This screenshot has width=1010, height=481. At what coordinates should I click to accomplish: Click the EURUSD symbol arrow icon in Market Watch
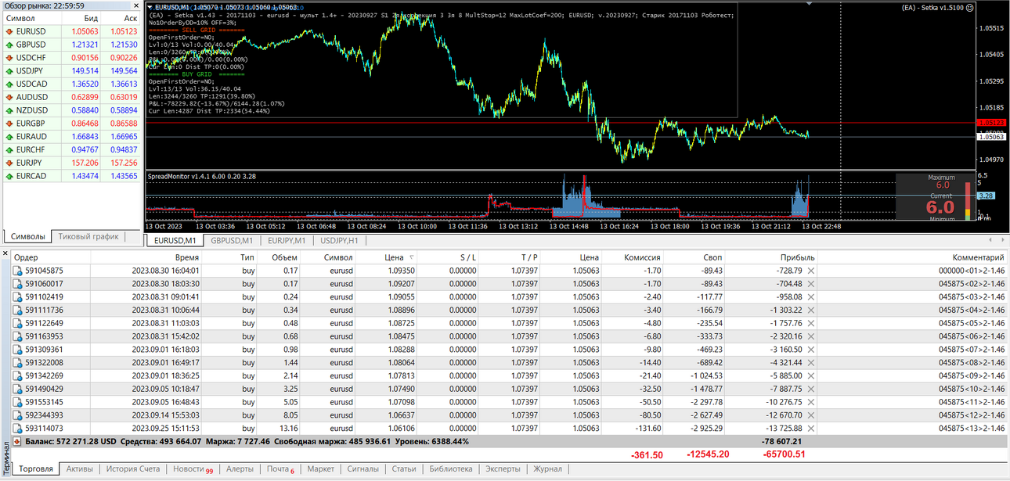click(9, 32)
